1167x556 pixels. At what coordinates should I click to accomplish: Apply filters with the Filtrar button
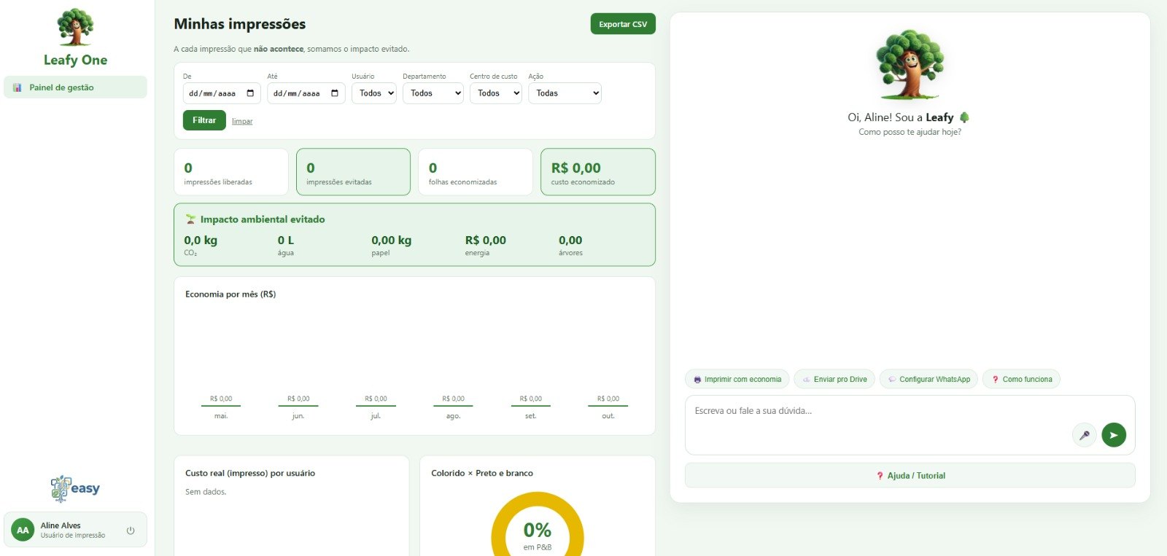click(204, 120)
